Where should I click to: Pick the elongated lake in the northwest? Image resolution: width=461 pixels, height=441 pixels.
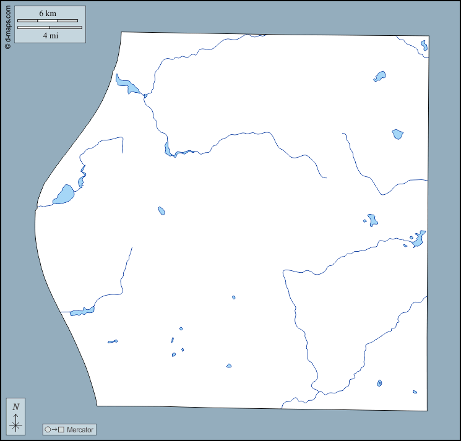click(128, 85)
